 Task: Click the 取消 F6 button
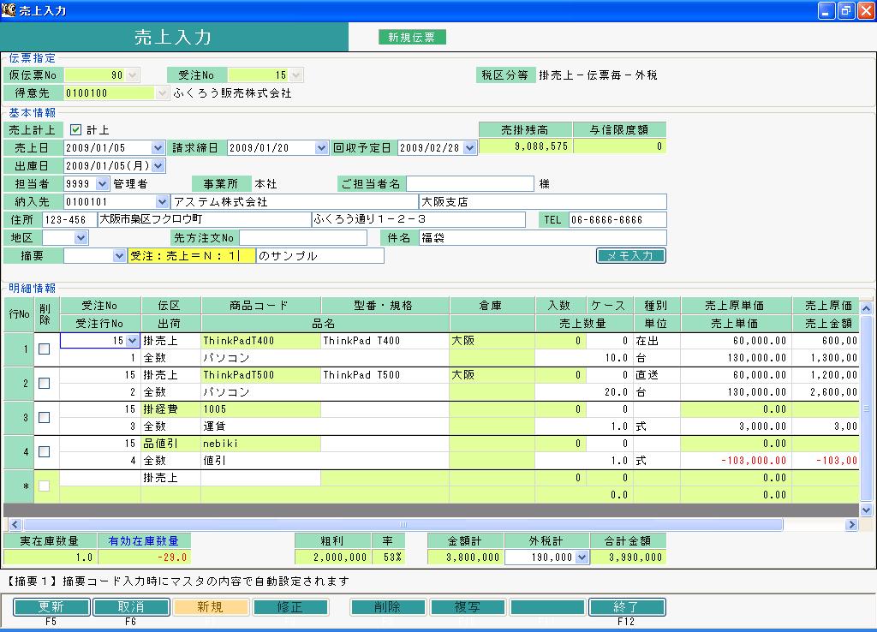pyautogui.click(x=131, y=607)
